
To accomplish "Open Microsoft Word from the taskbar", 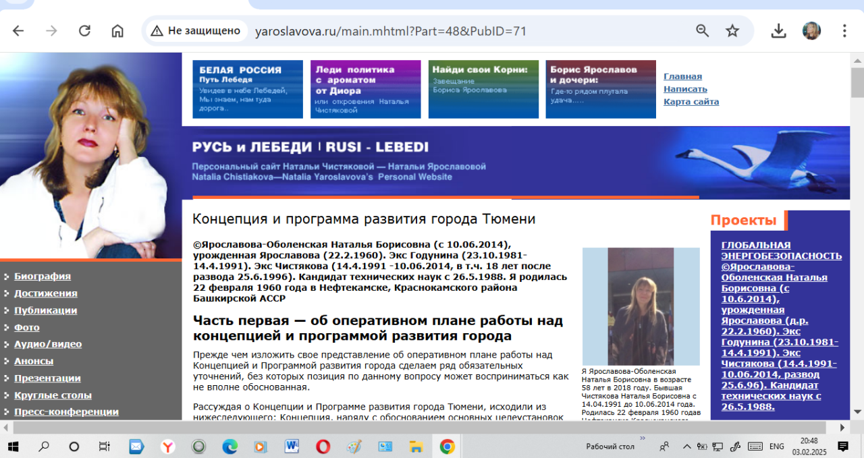I will (x=292, y=447).
